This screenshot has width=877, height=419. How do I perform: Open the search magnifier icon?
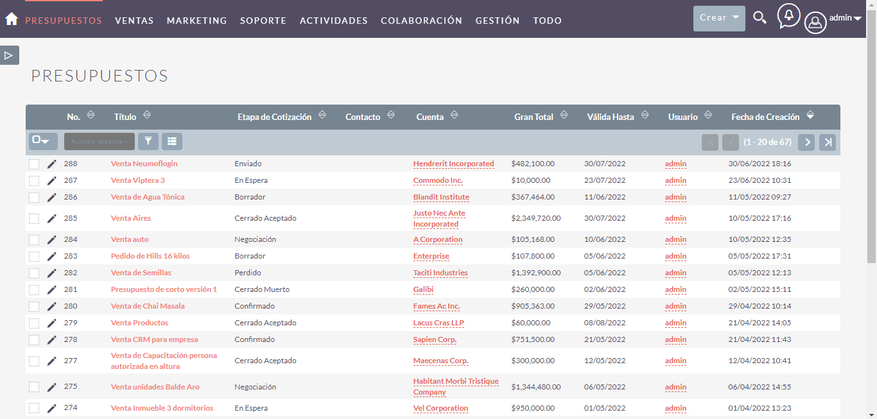760,18
